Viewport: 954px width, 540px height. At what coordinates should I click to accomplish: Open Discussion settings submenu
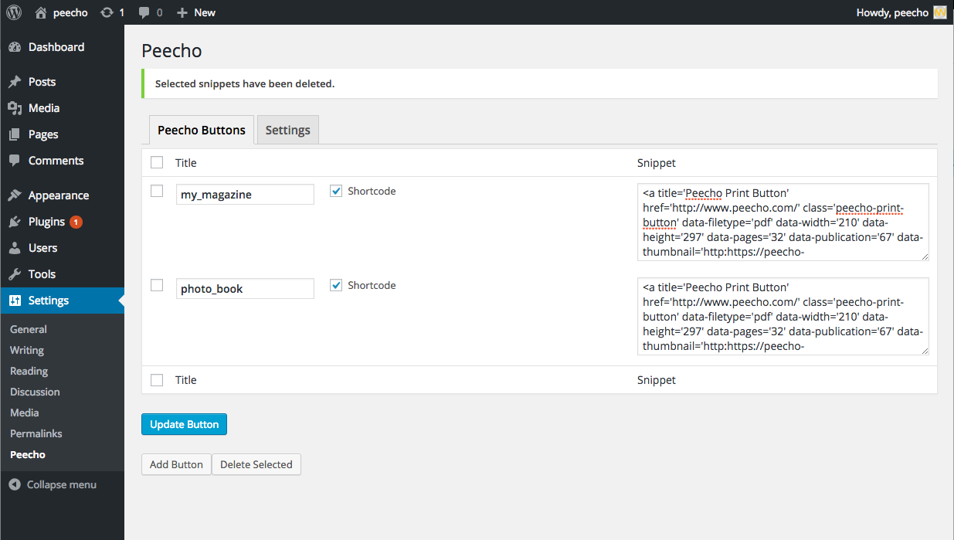point(35,392)
